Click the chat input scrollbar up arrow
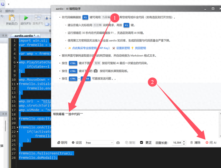The width and height of the screenshot is (221, 168). pyautogui.click(x=220, y=113)
